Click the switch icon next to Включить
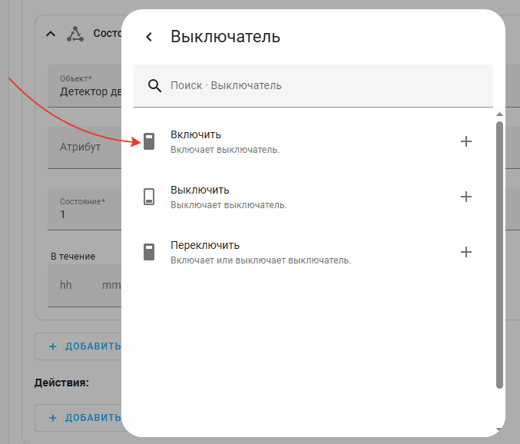This screenshot has width=520, height=444. click(149, 141)
